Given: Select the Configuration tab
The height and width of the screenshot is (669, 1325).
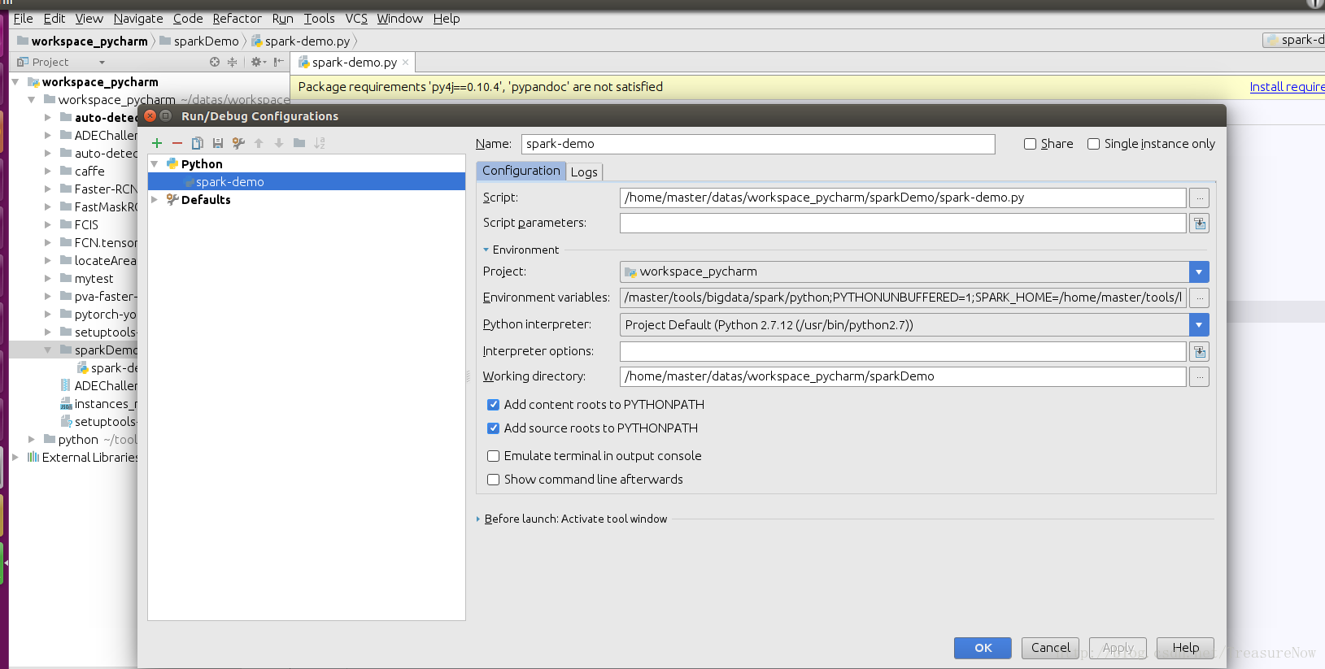Looking at the screenshot, I should 521,171.
